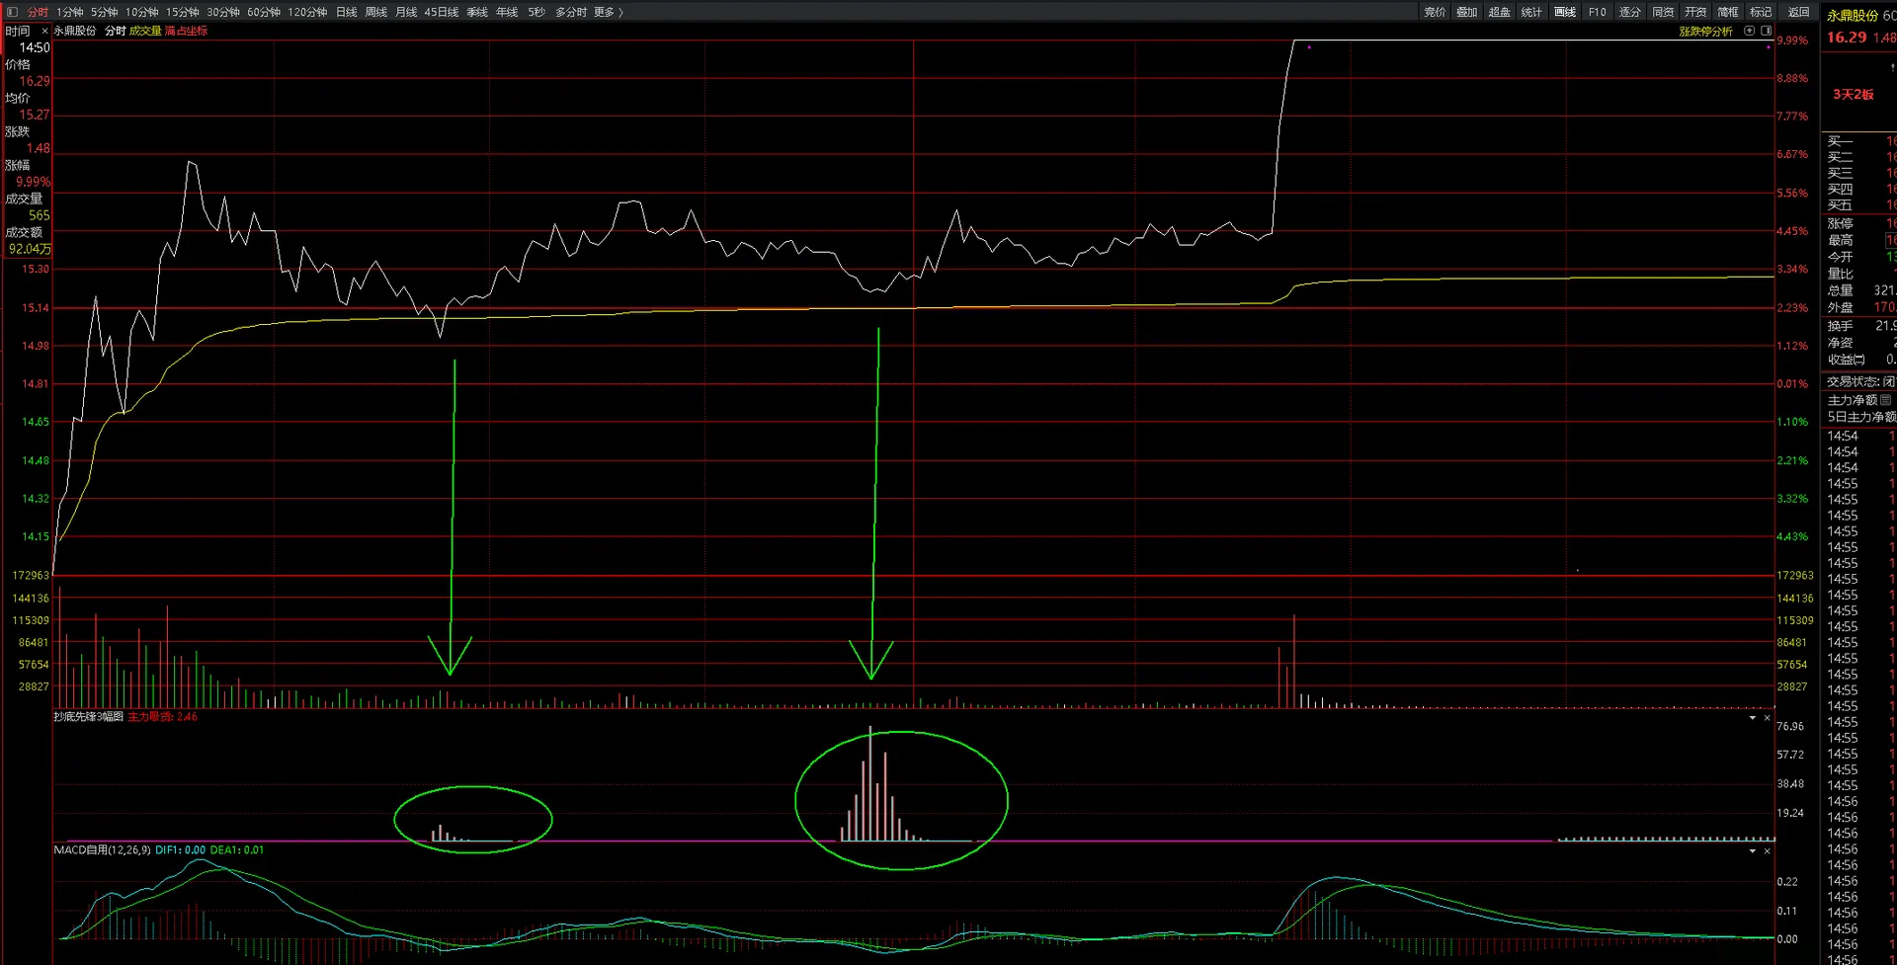This screenshot has height=965, width=1897.
Task: Click the 5日主力净额 label
Action: pos(1861,417)
